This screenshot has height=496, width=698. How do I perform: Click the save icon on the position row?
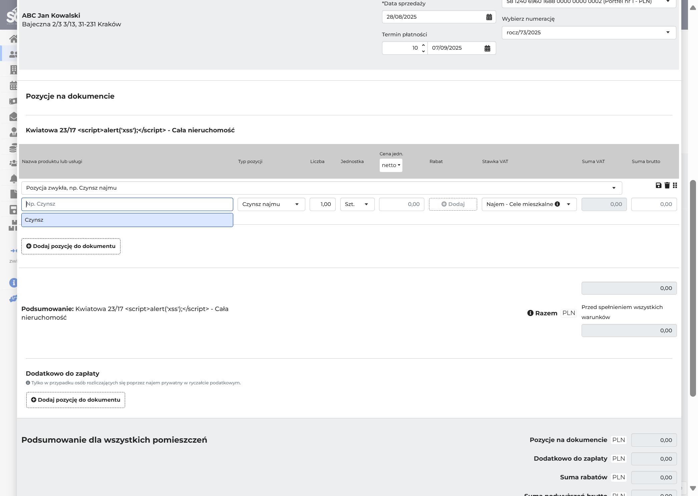click(658, 185)
